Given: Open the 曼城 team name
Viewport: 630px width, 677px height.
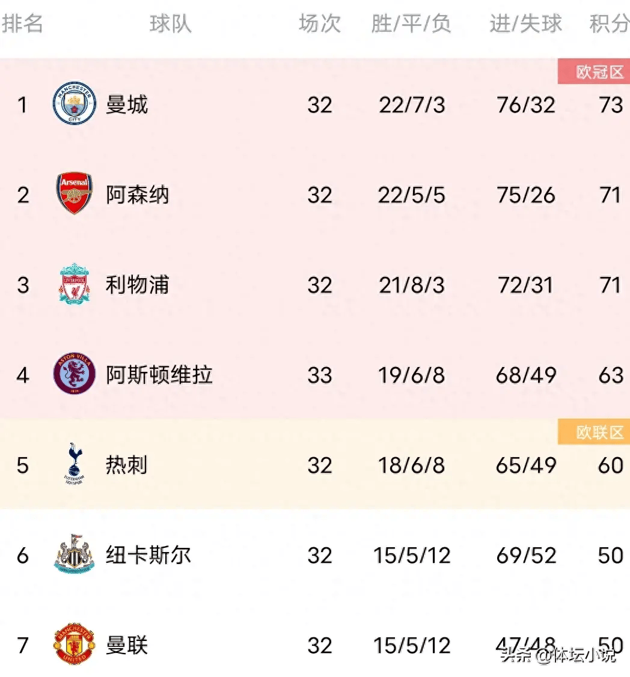Looking at the screenshot, I should click(x=127, y=105).
